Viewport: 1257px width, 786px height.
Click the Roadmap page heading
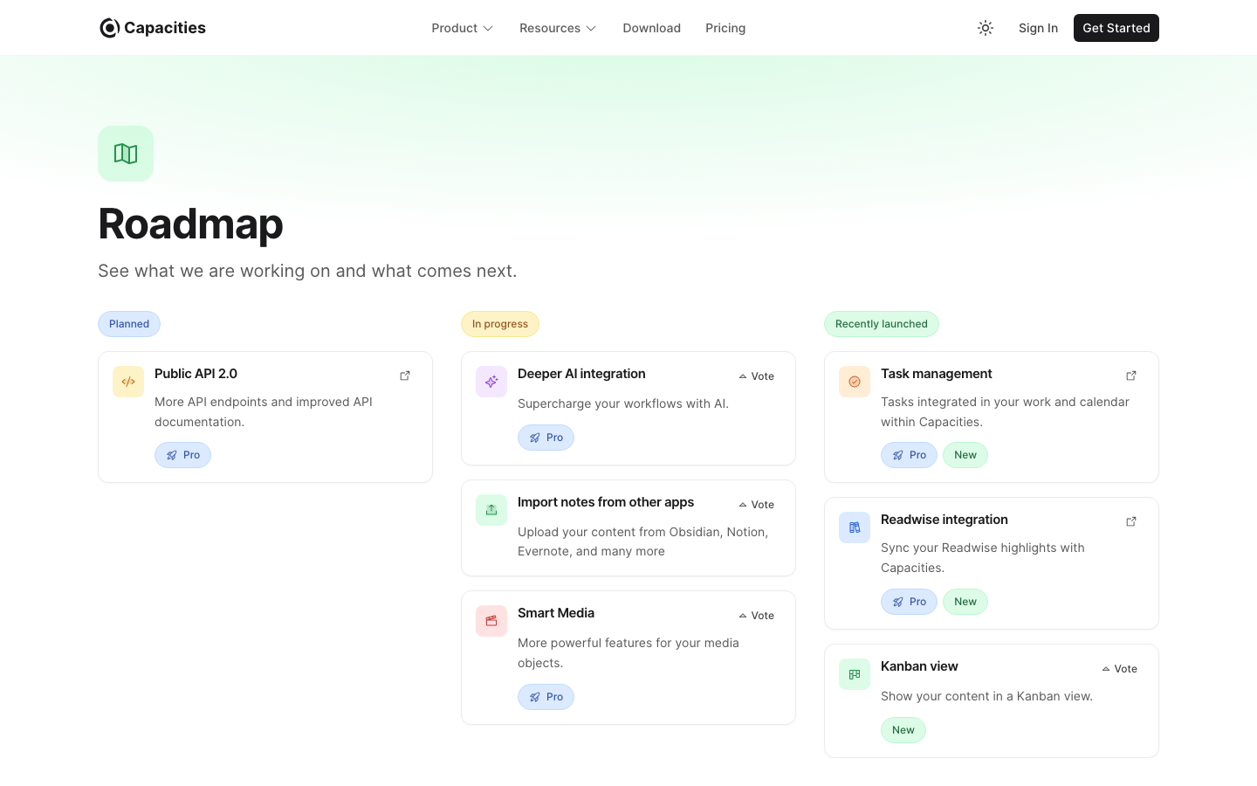(x=190, y=224)
